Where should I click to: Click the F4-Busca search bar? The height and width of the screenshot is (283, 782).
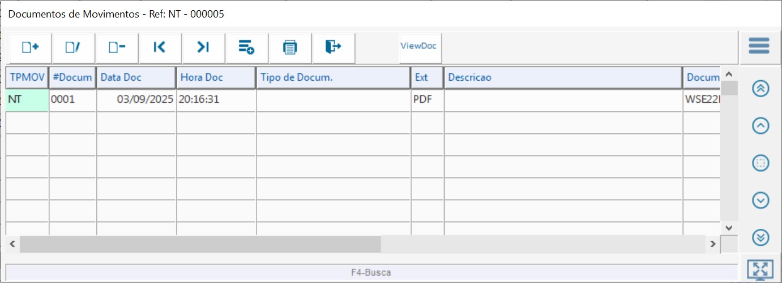click(x=371, y=272)
